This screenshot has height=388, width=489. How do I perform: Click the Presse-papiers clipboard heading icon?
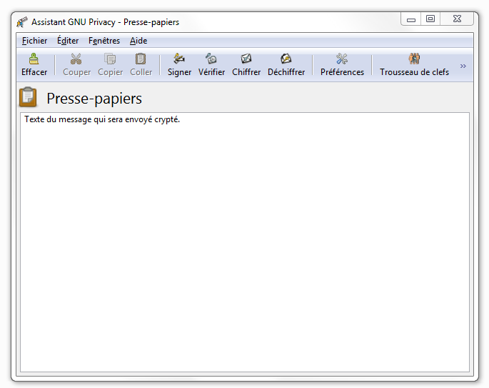(28, 97)
